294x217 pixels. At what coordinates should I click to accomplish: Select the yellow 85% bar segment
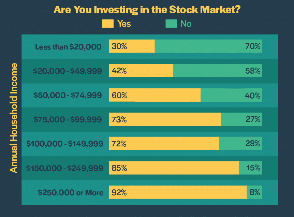click(174, 168)
